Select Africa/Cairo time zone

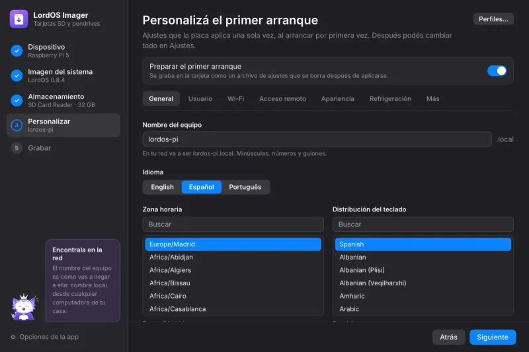click(x=233, y=296)
